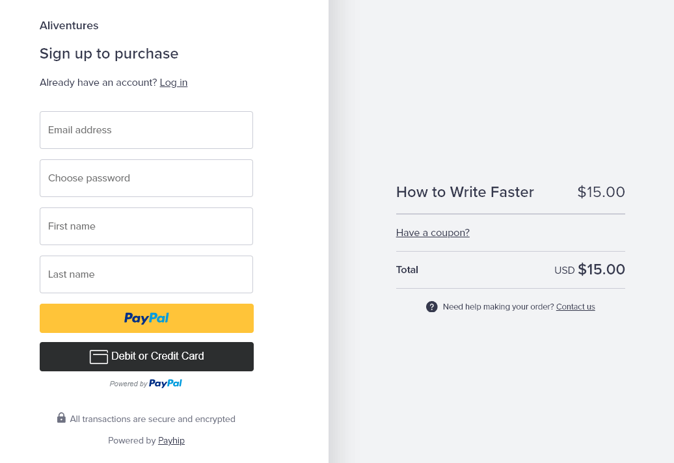This screenshot has height=463, width=674.
Task: Select the Last name input
Action: tap(146, 274)
